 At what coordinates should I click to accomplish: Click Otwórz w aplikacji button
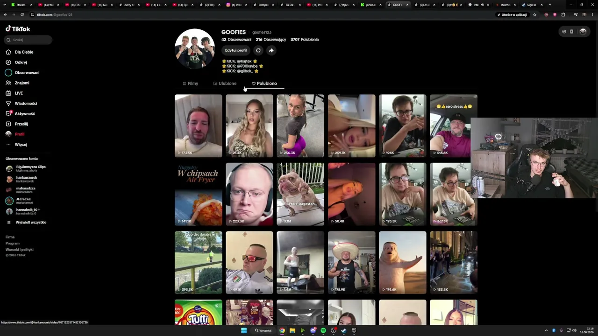click(x=513, y=14)
